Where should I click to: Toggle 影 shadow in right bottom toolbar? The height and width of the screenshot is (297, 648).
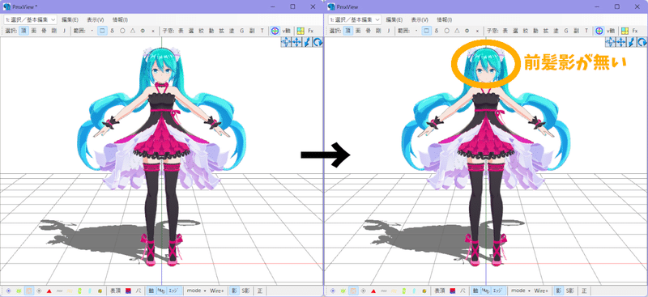[558, 291]
